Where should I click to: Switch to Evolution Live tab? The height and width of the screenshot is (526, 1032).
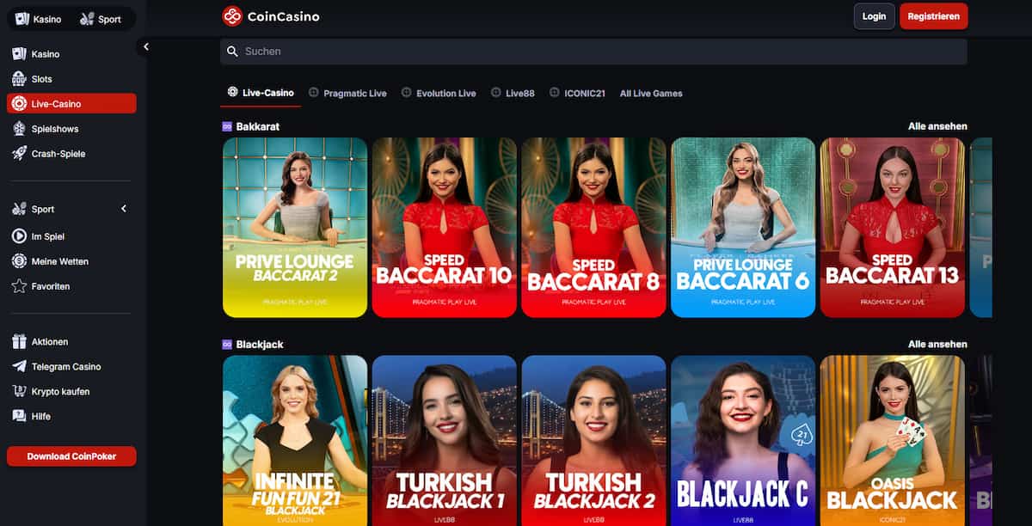point(439,93)
